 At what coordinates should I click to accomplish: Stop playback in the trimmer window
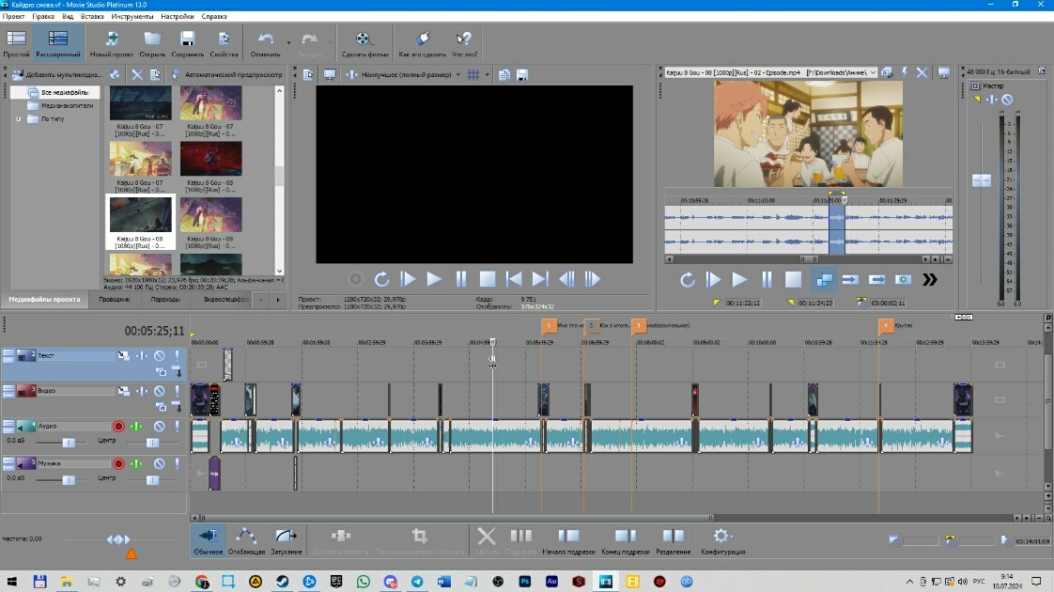pyautogui.click(x=793, y=279)
